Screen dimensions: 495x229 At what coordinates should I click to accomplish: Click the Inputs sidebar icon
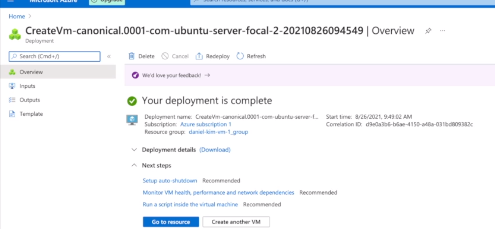12,86
